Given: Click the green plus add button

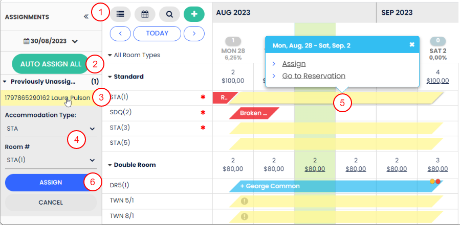Looking at the screenshot, I should point(194,14).
